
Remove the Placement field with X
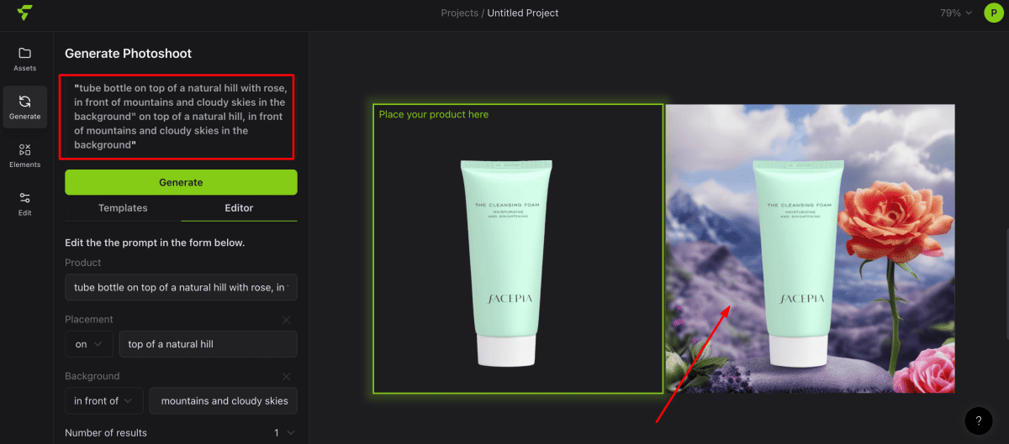[x=286, y=320]
